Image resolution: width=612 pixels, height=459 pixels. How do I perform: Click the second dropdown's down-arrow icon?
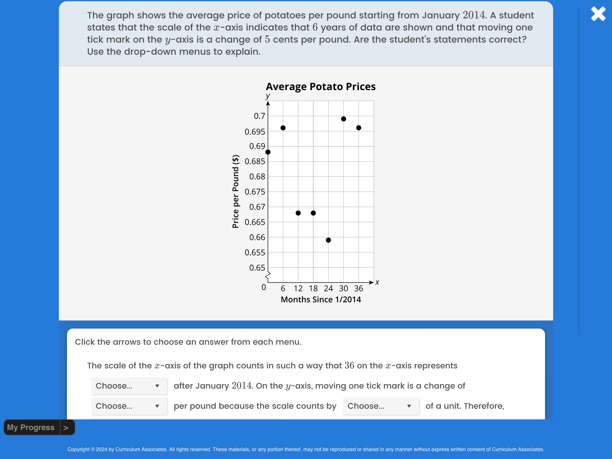pyautogui.click(x=157, y=406)
